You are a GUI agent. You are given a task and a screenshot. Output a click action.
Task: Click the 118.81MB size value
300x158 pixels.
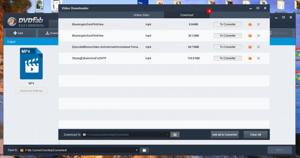193,58
